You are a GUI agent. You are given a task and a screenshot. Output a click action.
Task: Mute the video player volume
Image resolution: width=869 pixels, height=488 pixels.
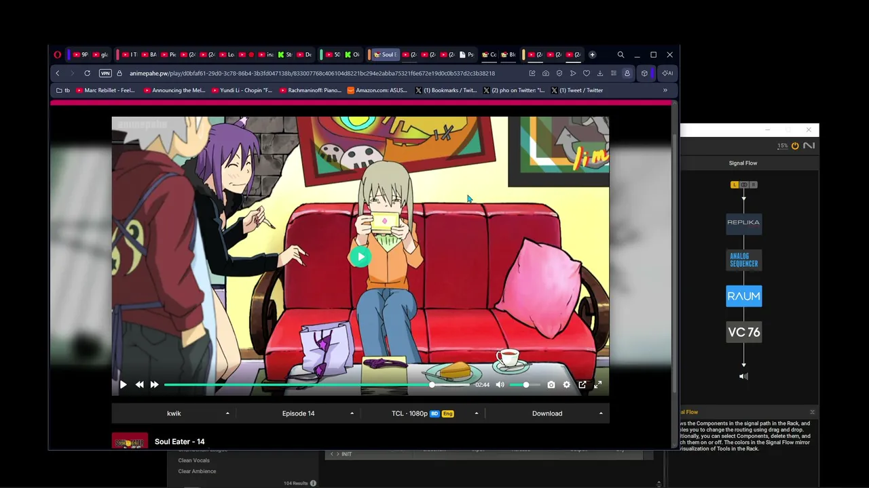[x=500, y=385]
